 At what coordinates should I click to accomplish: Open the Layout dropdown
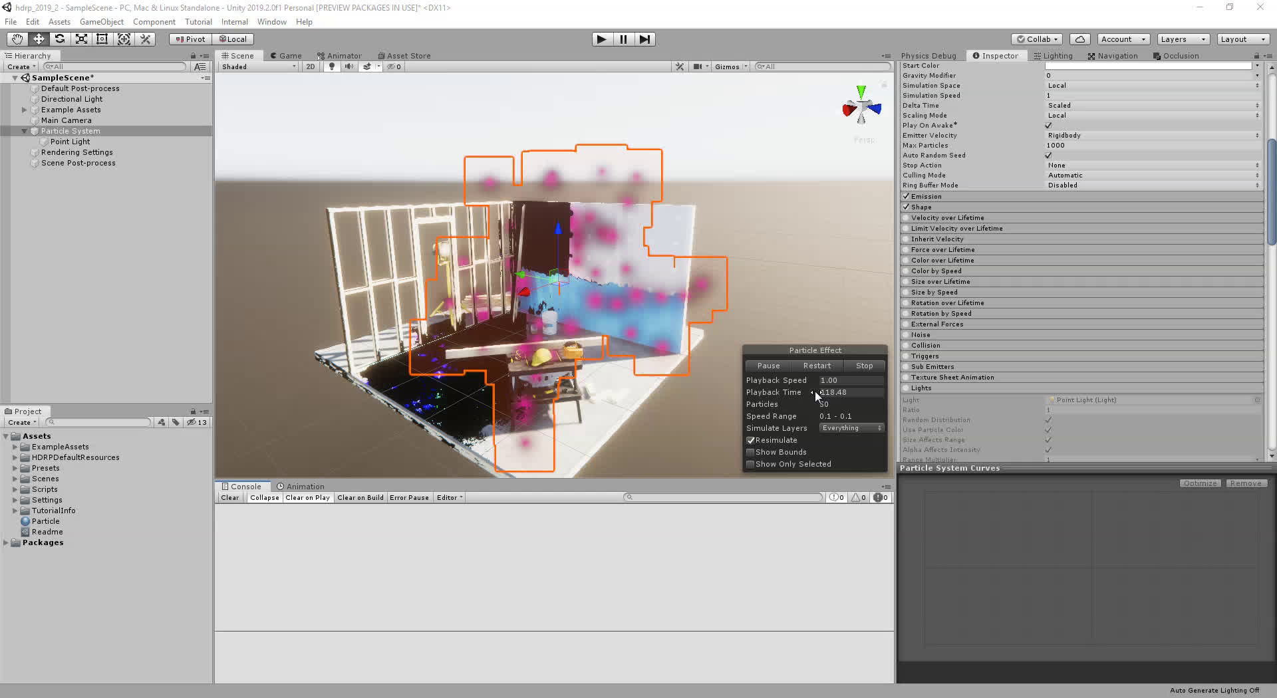coord(1242,39)
